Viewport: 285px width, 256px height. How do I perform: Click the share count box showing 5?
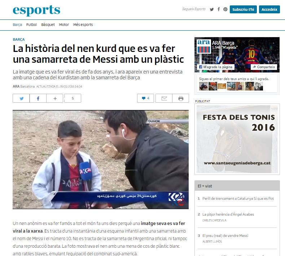click(x=73, y=98)
